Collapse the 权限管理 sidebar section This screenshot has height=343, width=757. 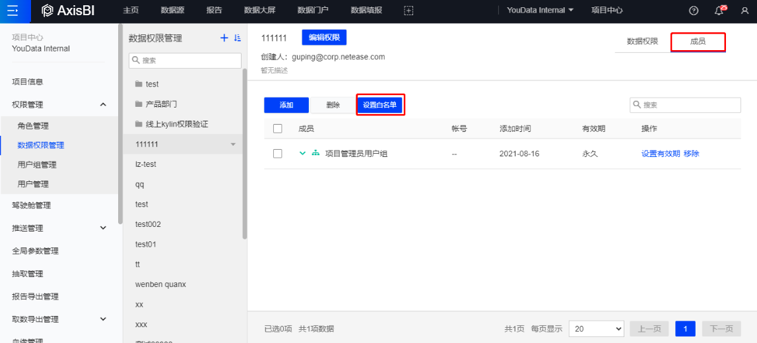point(103,104)
